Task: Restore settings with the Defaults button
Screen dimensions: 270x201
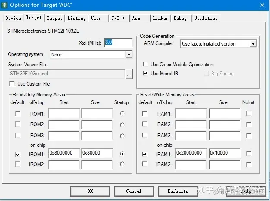Action: pyautogui.click(x=178, y=191)
